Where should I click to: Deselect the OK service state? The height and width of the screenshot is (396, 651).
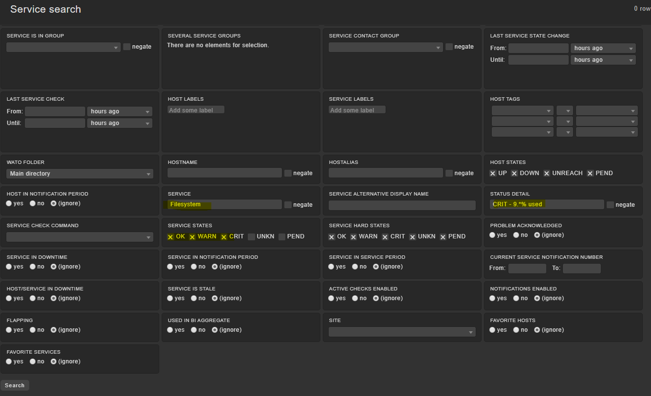click(x=170, y=236)
